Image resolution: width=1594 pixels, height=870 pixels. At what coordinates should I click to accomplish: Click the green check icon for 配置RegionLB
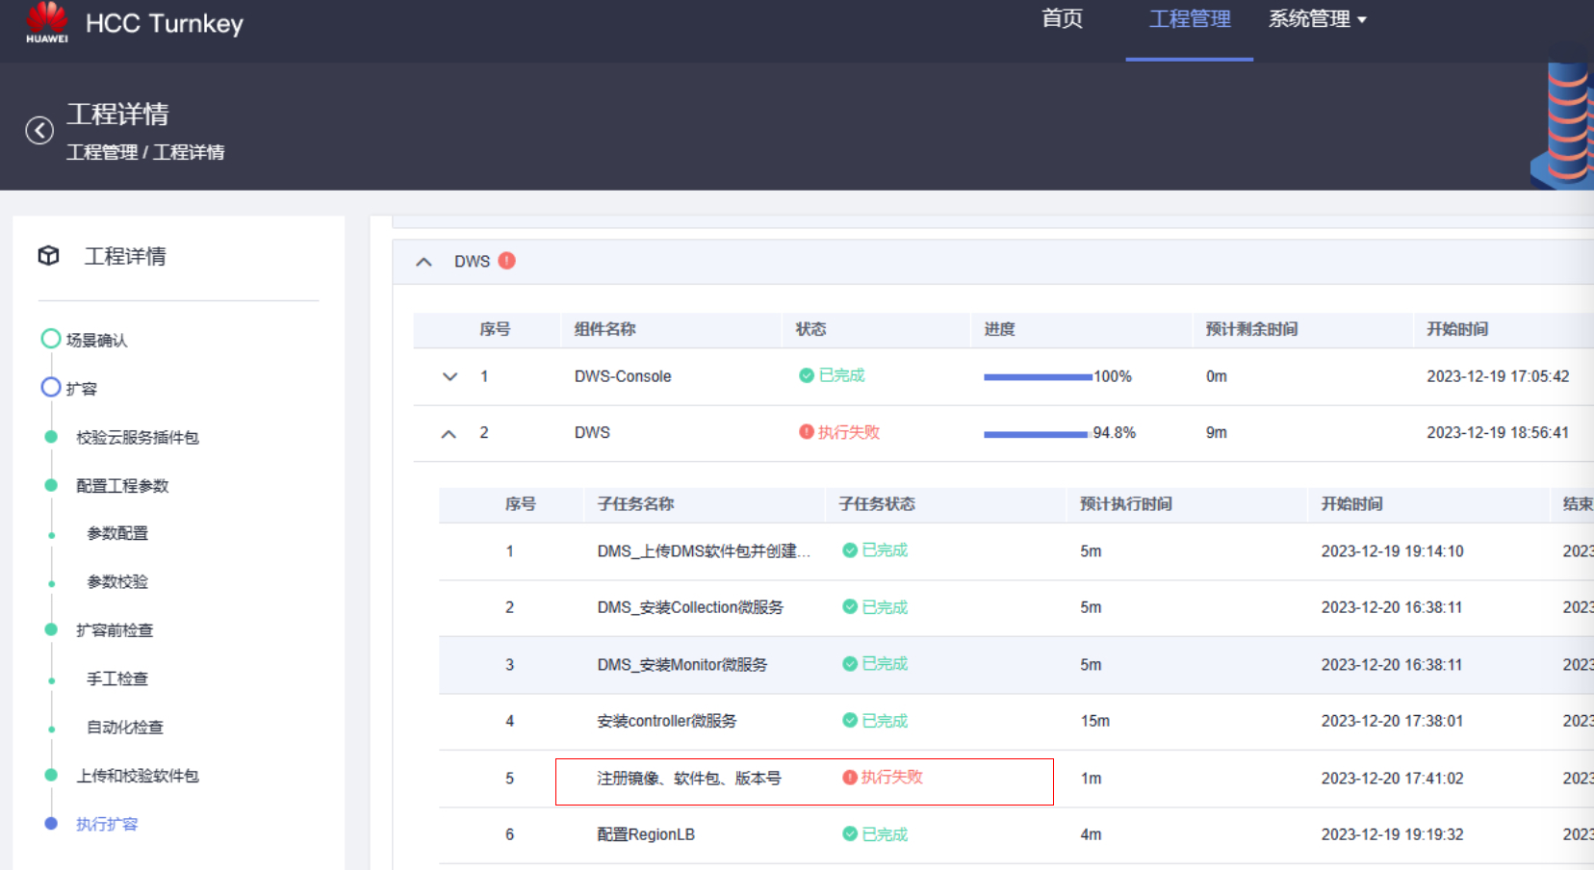click(850, 834)
